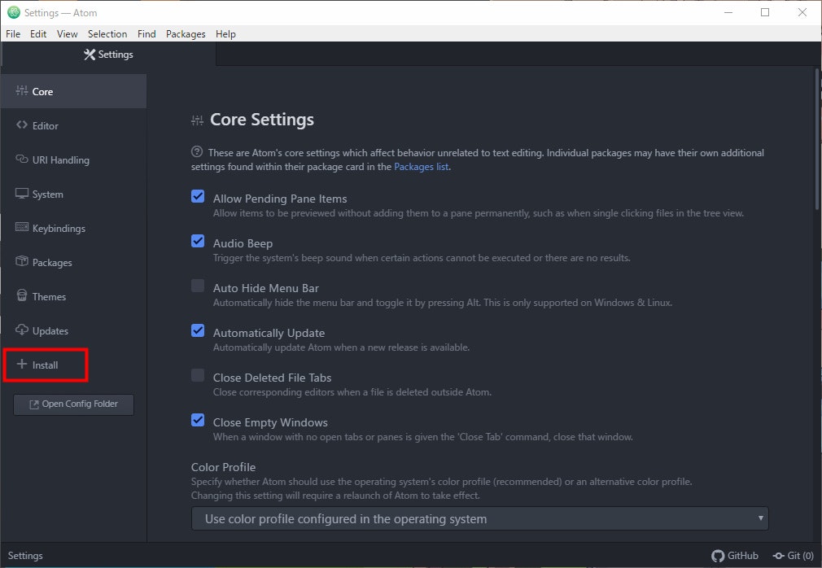Click the Themes paint bucket icon
This screenshot has width=822, height=568.
coord(22,296)
